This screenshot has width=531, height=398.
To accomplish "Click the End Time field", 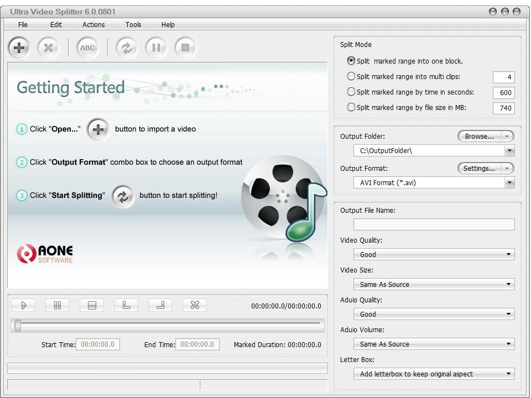I will pos(197,344).
